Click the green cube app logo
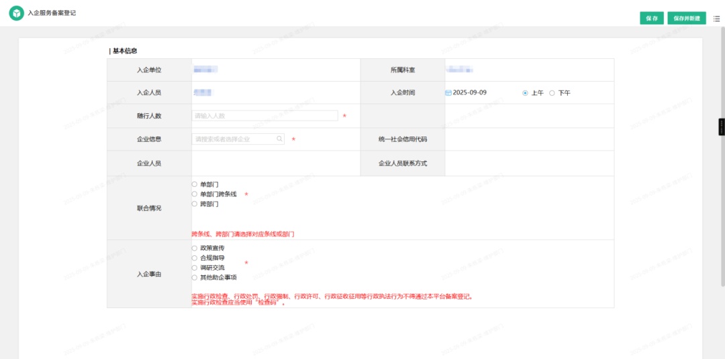The width and height of the screenshot is (725, 359). (16, 13)
